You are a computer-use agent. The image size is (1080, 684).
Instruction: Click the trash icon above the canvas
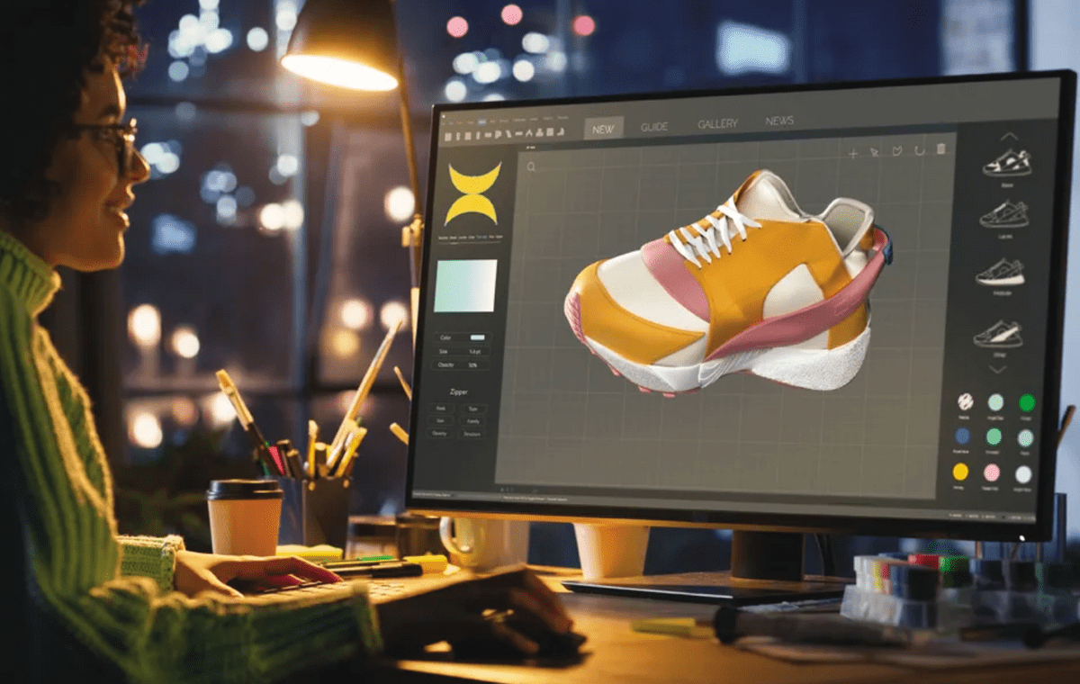(x=940, y=148)
